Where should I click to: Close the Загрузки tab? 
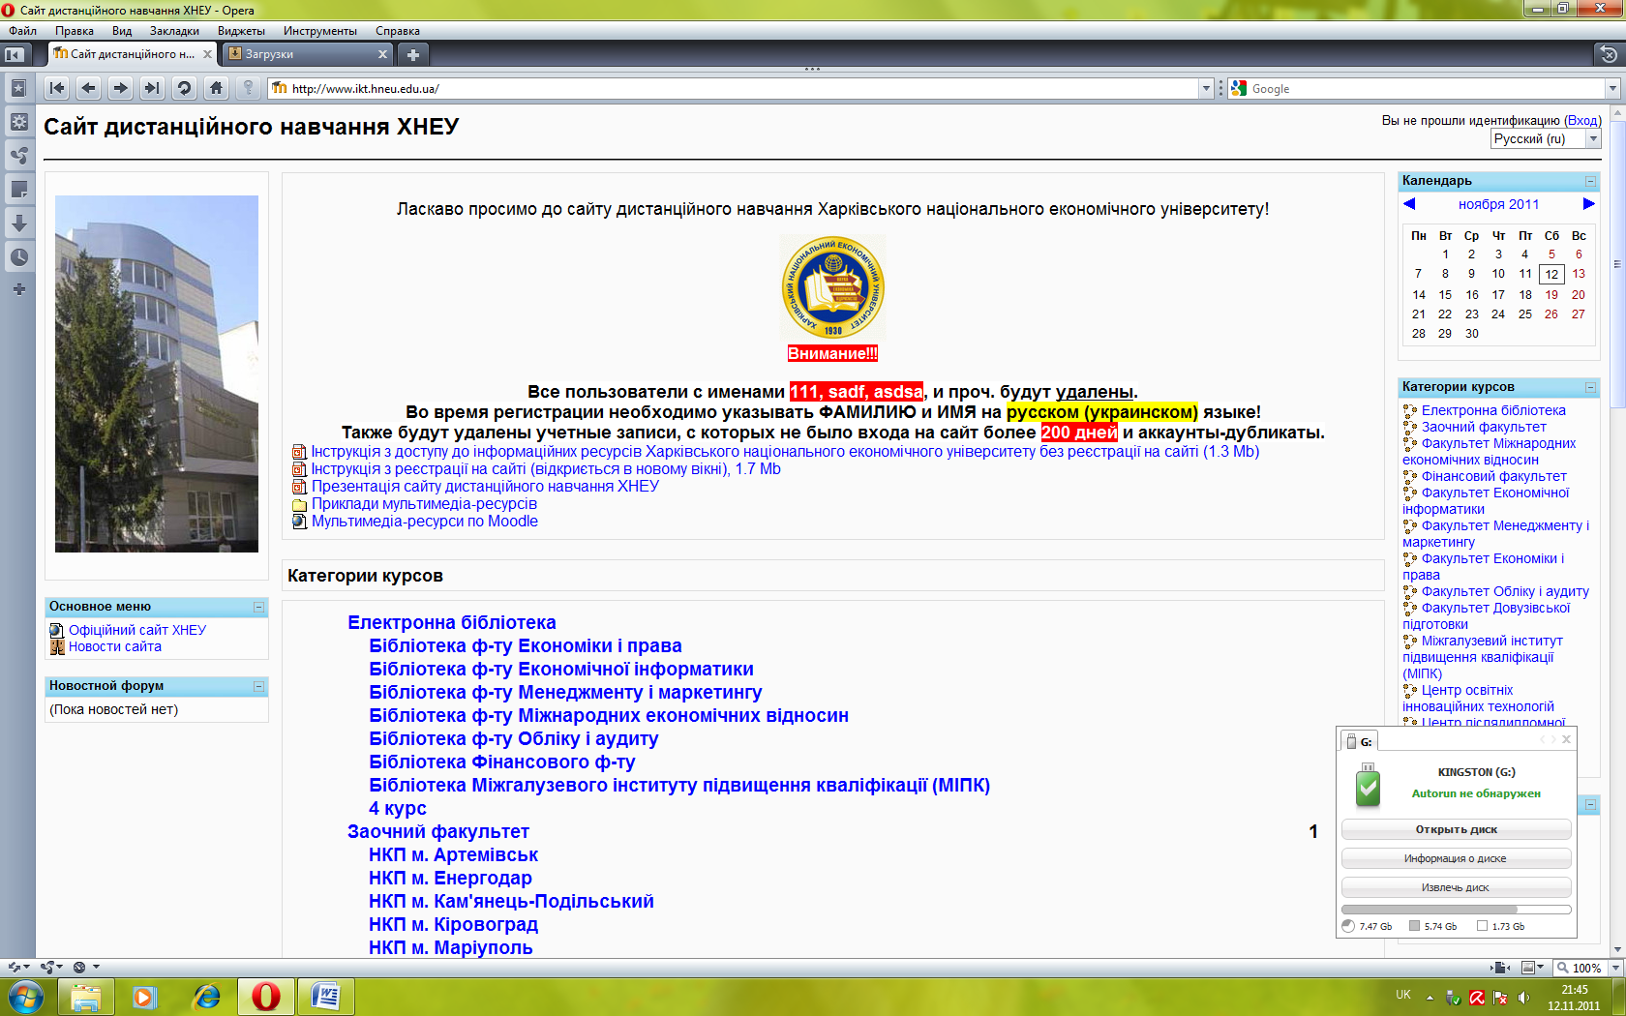point(382,54)
